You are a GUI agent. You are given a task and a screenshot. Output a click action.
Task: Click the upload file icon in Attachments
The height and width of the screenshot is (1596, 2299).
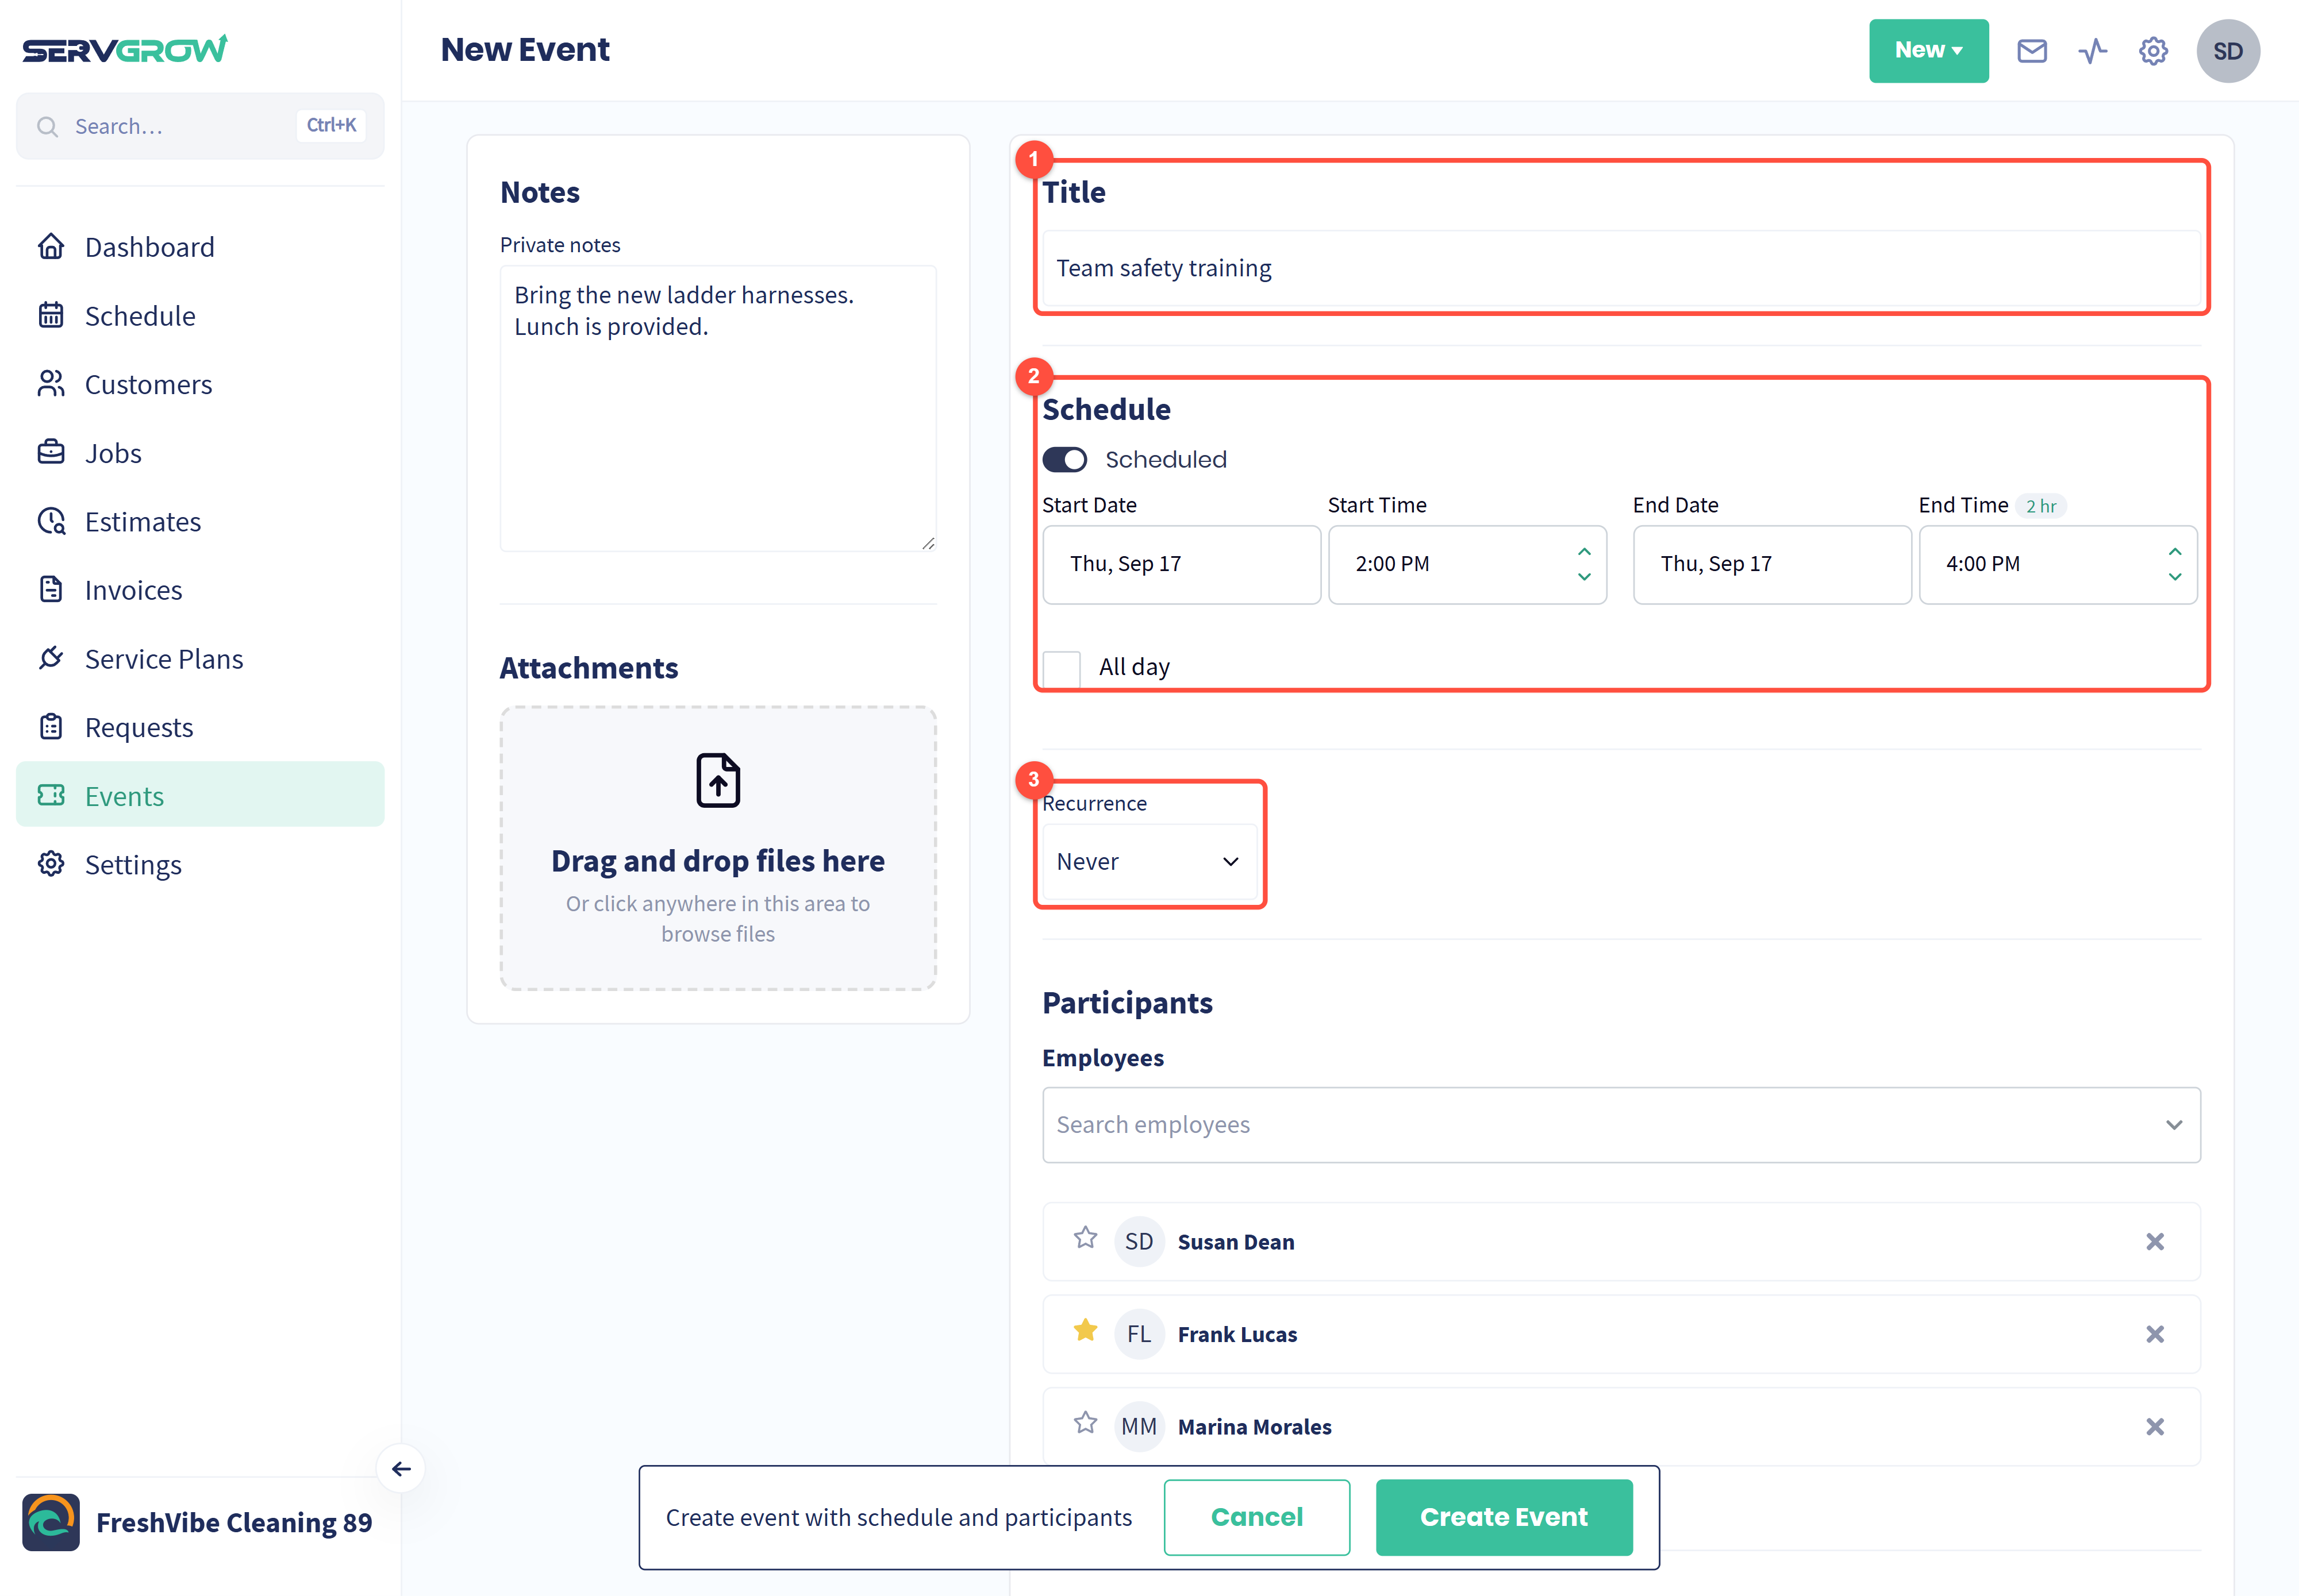(717, 780)
